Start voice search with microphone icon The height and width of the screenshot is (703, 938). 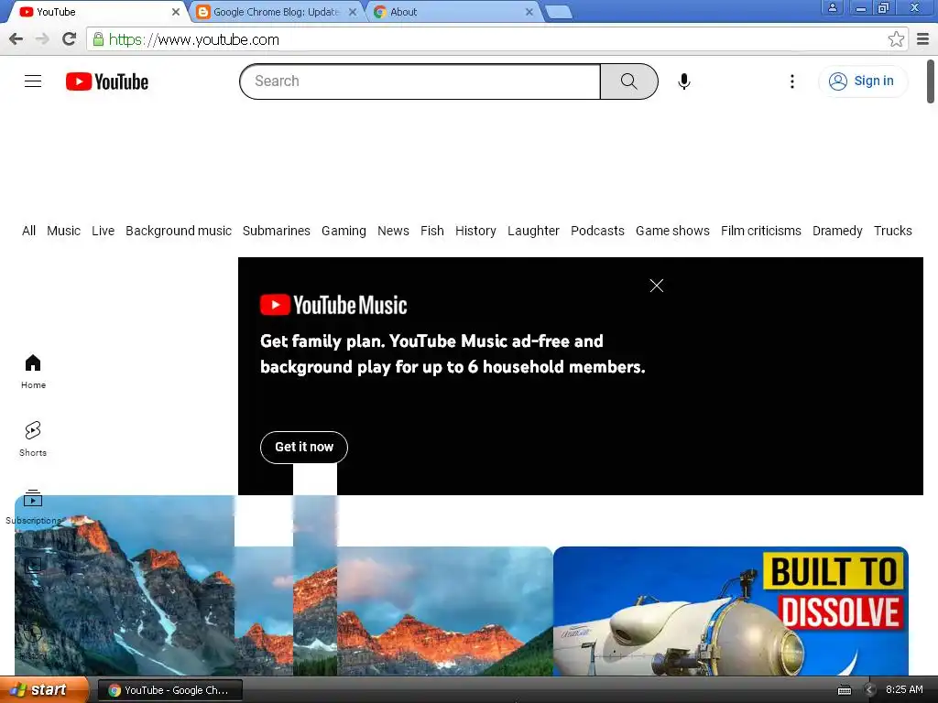coord(683,81)
